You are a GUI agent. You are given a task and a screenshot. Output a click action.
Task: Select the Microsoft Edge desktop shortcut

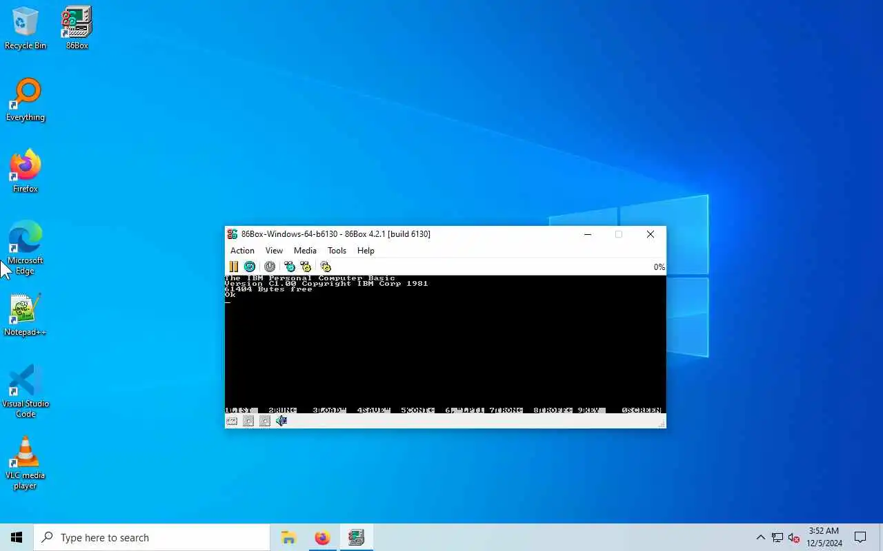pos(26,248)
